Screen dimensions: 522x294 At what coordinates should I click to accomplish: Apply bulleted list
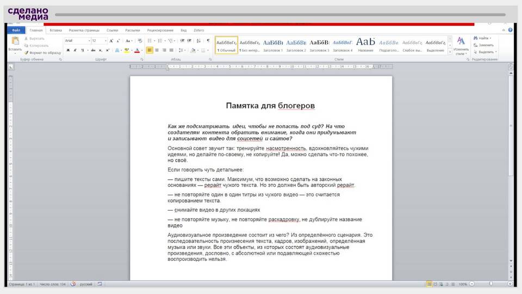[x=150, y=41]
